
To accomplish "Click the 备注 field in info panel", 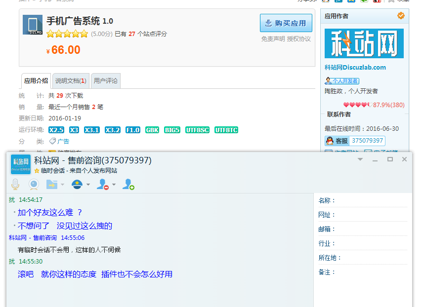I will [x=363, y=272].
